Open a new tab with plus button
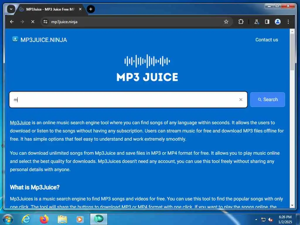The image size is (300, 225). pos(91,9)
